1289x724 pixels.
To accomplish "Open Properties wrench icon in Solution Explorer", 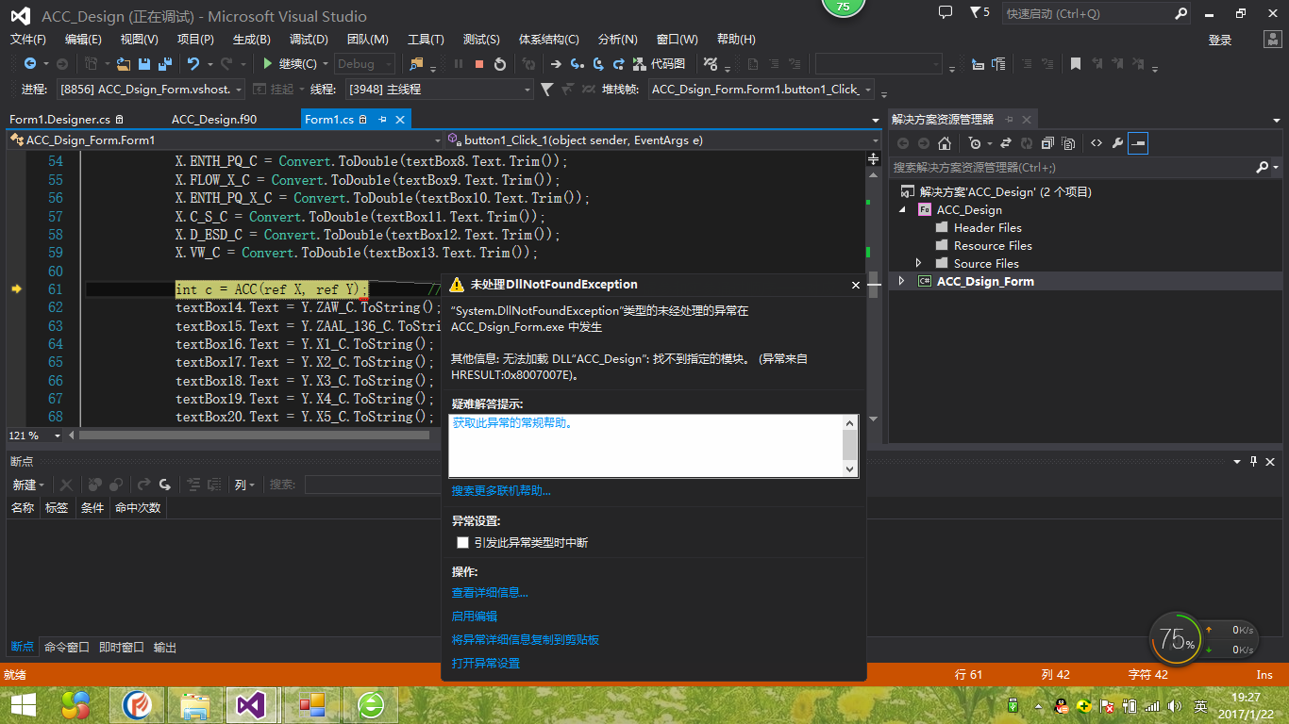I will (x=1118, y=143).
